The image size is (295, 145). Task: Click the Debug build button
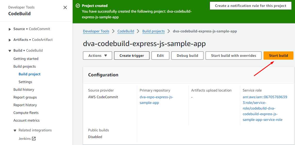(x=187, y=56)
